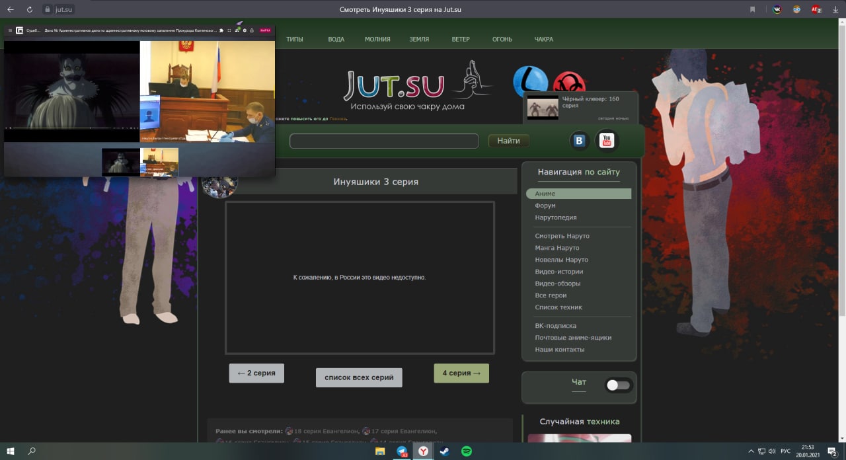Open the ВЕТЕР menu item
The width and height of the screenshot is (846, 460).
(461, 39)
